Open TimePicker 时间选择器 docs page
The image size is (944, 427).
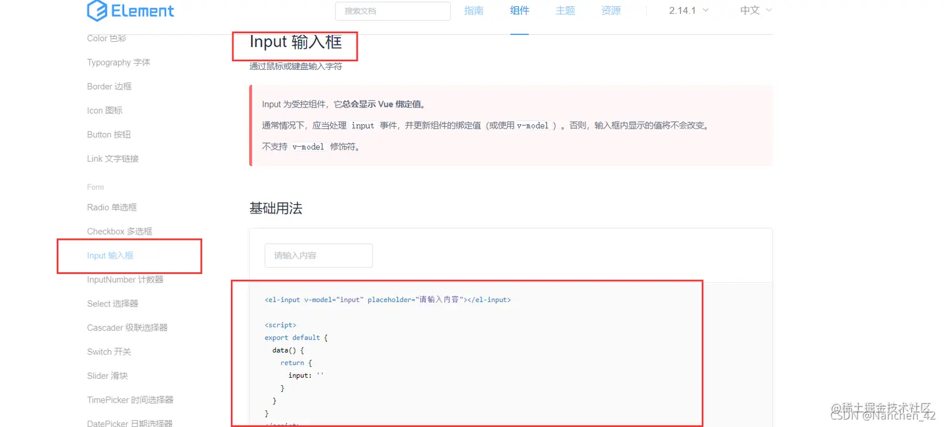(x=130, y=400)
